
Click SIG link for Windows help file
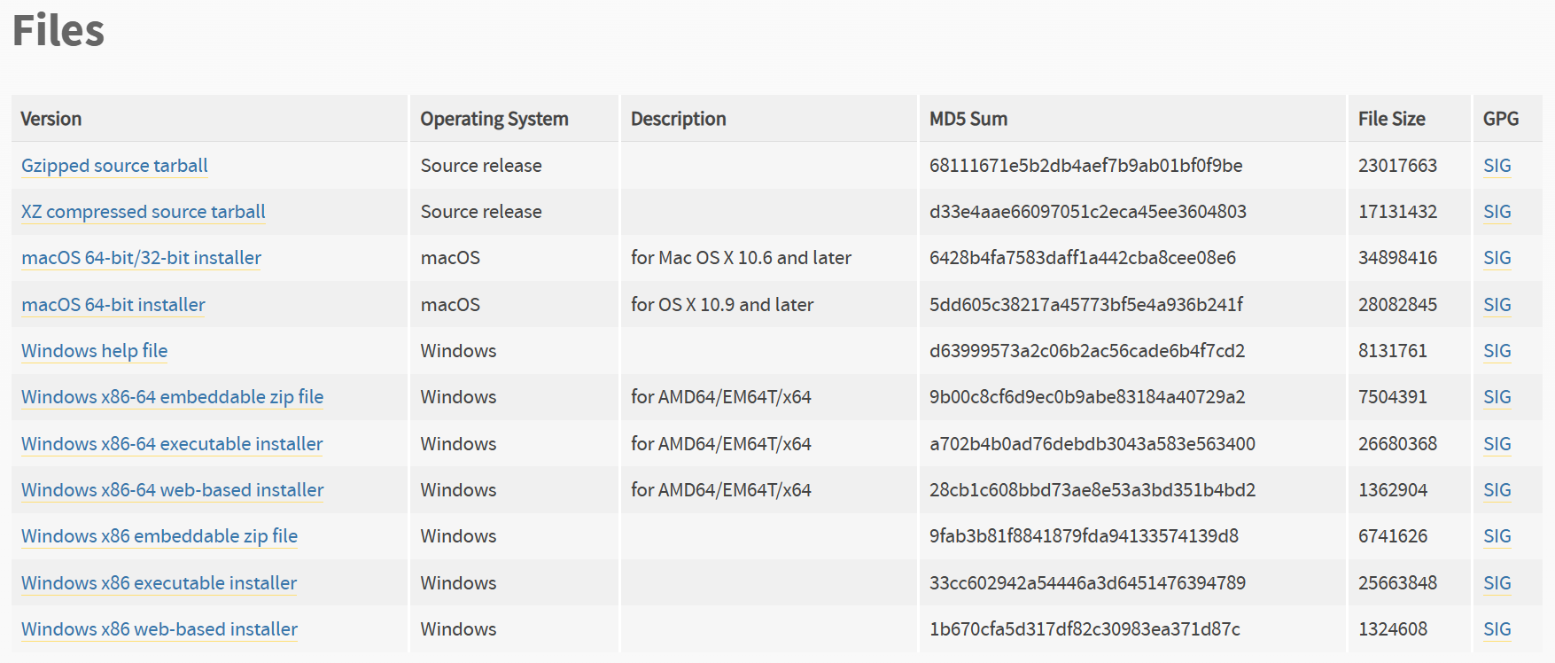click(x=1497, y=351)
